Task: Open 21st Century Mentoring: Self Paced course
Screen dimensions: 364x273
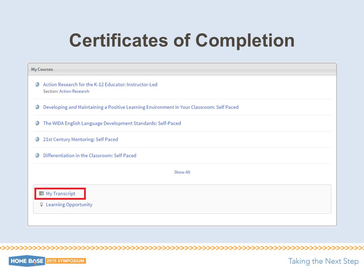Action: point(80,139)
